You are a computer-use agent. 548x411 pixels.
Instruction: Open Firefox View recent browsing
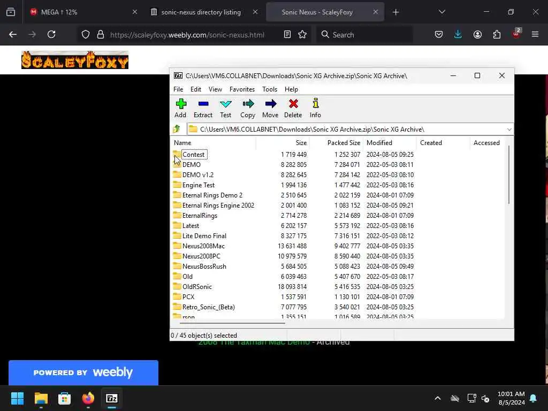[11, 12]
